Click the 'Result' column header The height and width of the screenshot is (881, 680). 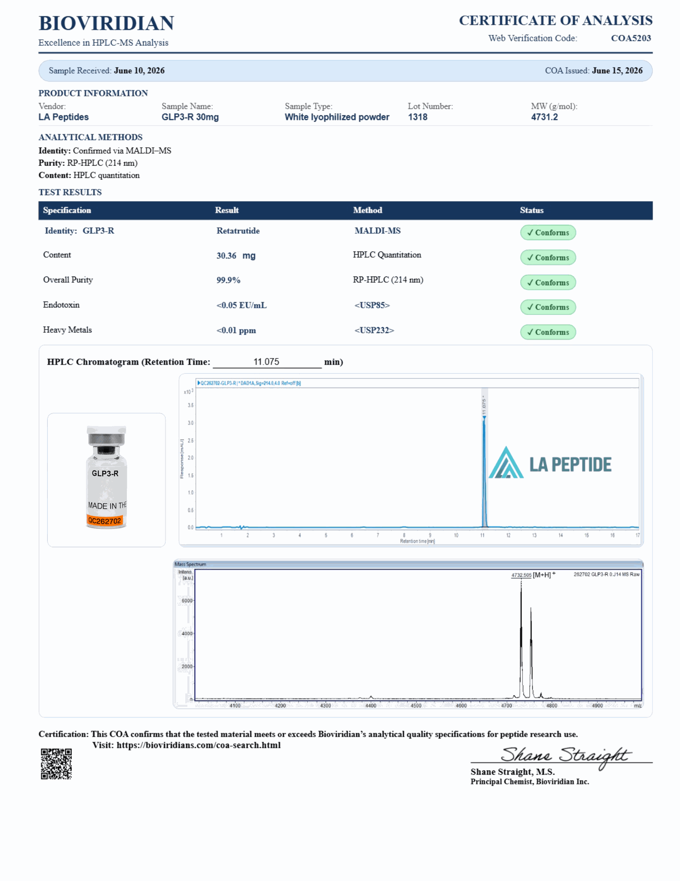click(x=227, y=210)
